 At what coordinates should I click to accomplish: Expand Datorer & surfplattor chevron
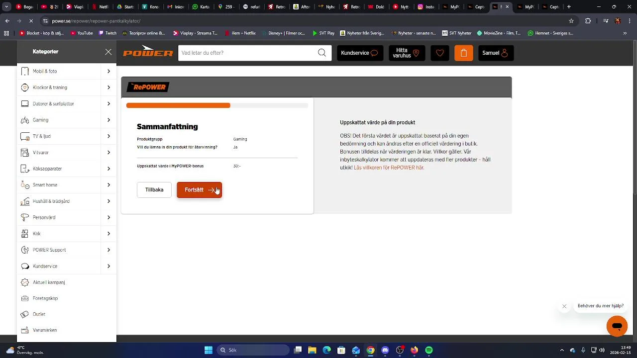coord(108,104)
